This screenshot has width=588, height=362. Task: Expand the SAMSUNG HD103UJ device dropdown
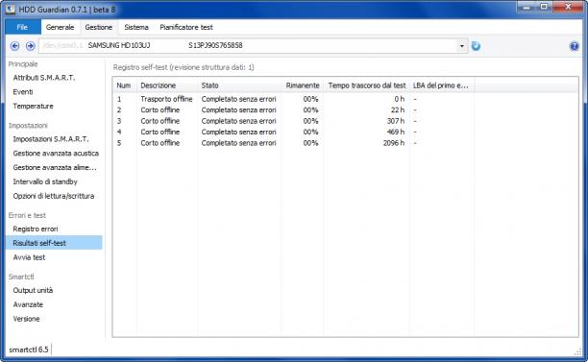click(461, 46)
